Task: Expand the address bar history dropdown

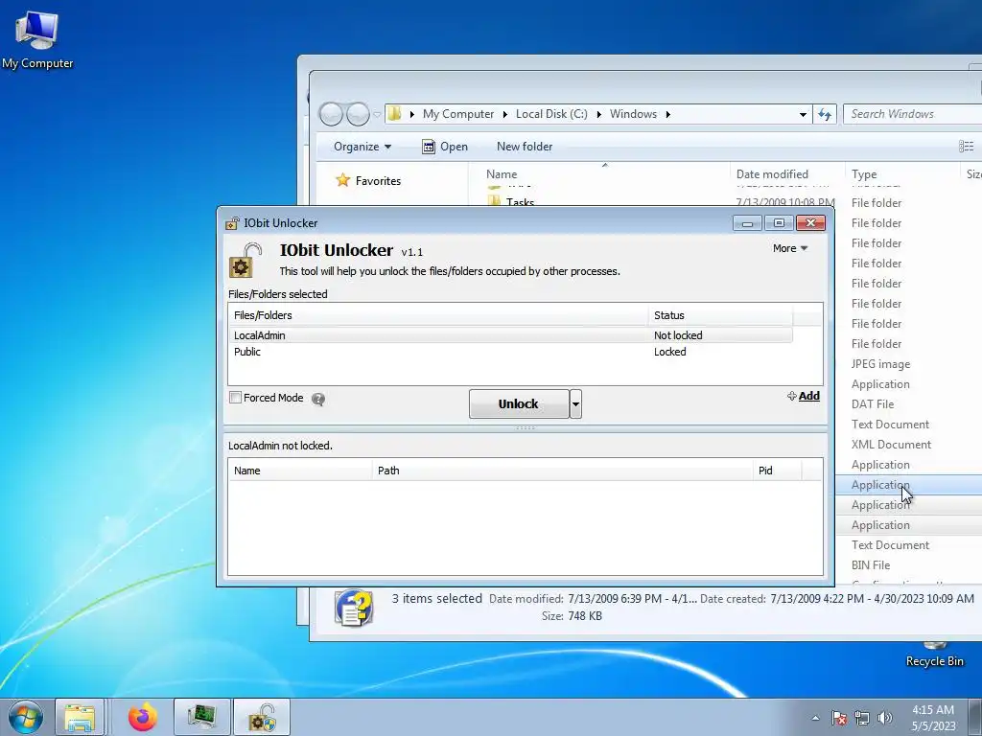Action: (803, 115)
